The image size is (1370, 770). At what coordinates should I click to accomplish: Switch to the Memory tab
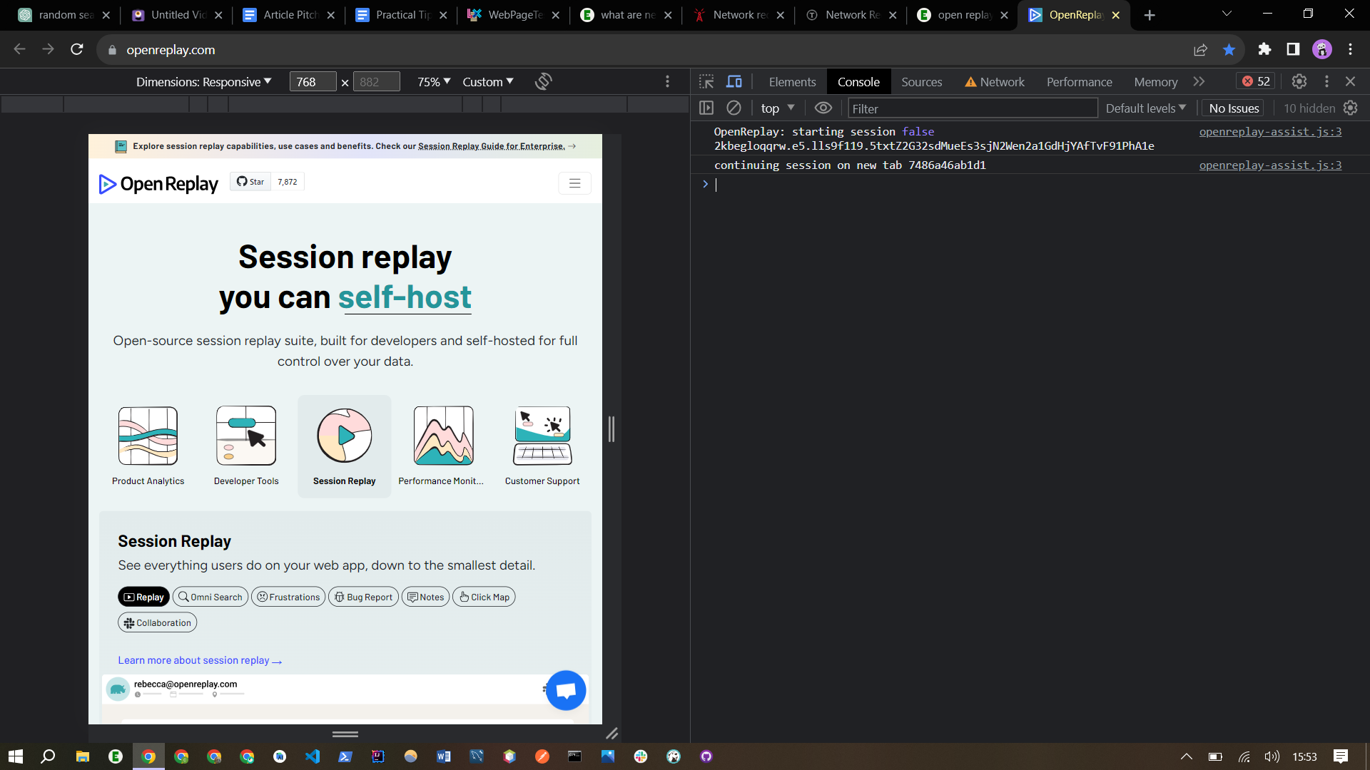coord(1155,82)
